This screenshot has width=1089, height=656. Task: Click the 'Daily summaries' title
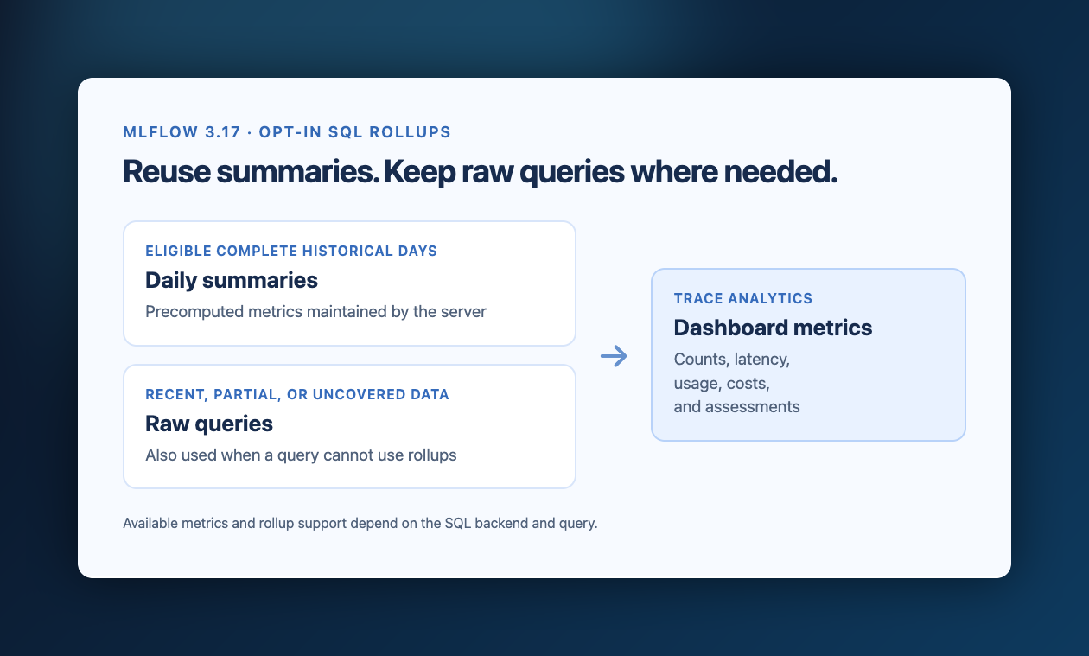[232, 281]
